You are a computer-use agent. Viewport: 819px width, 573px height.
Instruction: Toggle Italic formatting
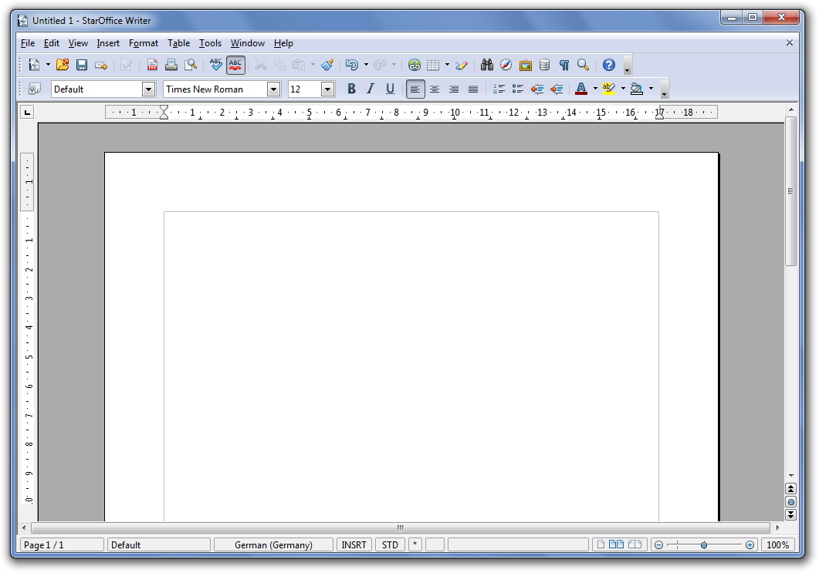click(371, 89)
